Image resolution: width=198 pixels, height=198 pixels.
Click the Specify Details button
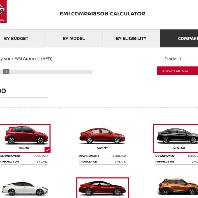pos(177,71)
